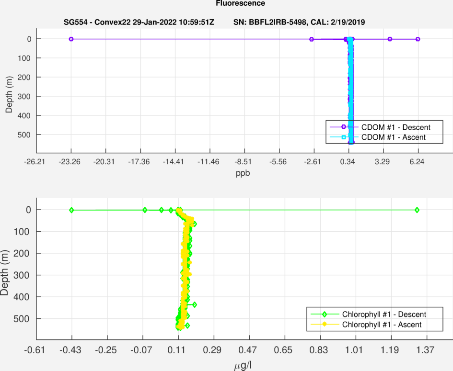453x371 pixels.
Task: Click the yellow marker in Chlorophyll legend
Action: (325, 324)
